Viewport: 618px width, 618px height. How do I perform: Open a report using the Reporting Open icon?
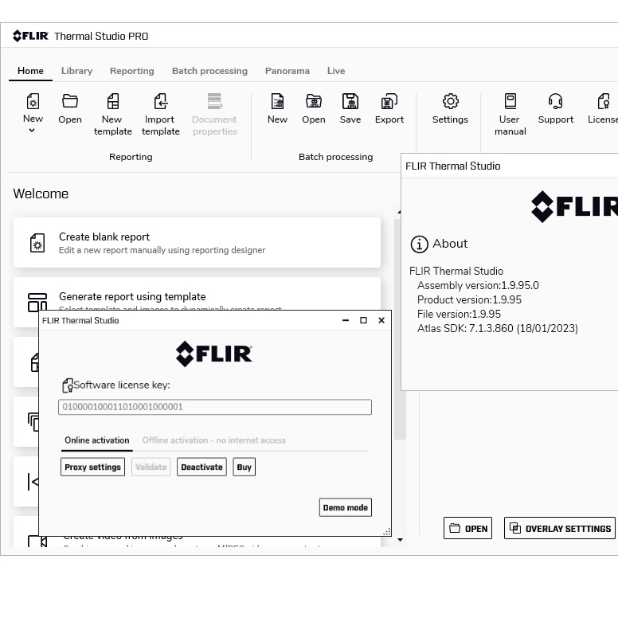(x=70, y=101)
